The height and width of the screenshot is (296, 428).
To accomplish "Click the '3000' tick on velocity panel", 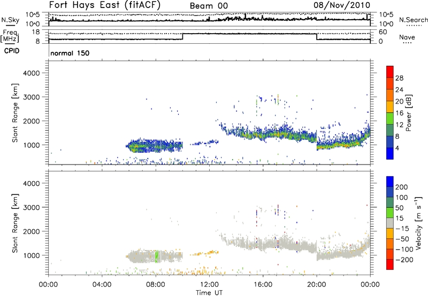I will click(x=31, y=207).
